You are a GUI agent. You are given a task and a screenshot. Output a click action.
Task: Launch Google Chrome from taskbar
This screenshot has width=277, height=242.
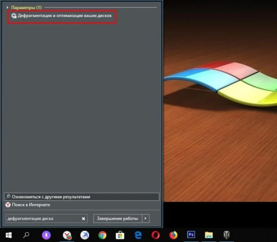click(x=102, y=235)
